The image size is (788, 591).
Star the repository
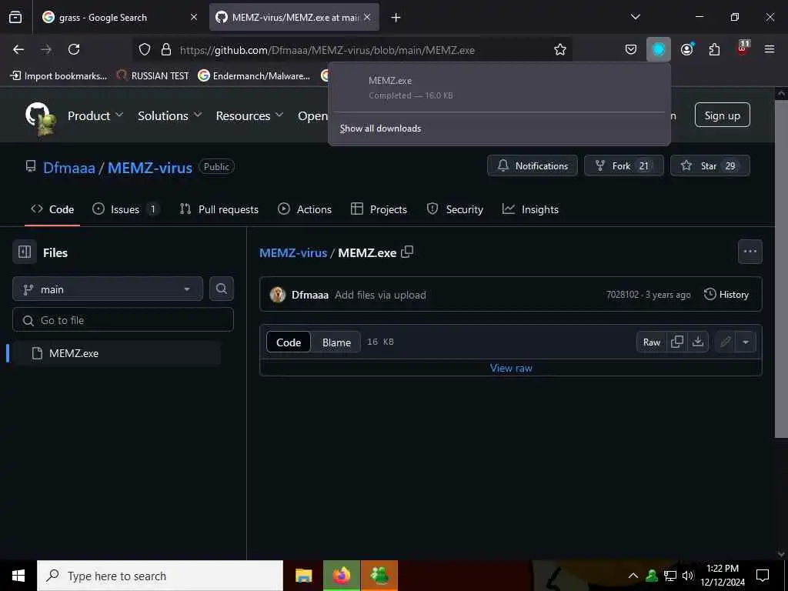[710, 166]
